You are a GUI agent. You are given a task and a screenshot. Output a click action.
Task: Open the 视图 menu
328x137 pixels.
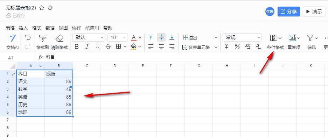(x=63, y=28)
